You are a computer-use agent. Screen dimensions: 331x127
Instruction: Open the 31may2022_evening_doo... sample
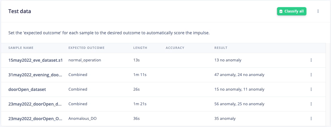click(x=35, y=75)
